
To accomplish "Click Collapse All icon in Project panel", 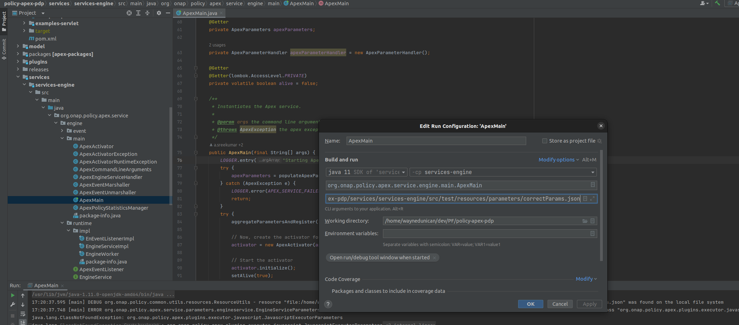I will [x=147, y=13].
